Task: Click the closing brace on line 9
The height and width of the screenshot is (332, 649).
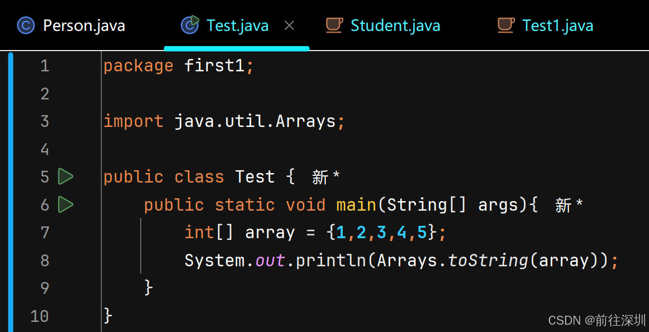Action: pyautogui.click(x=148, y=288)
